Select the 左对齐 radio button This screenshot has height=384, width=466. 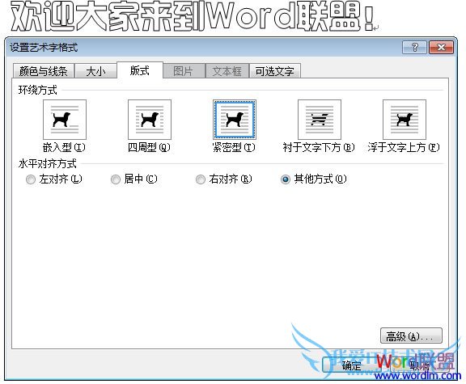31,179
